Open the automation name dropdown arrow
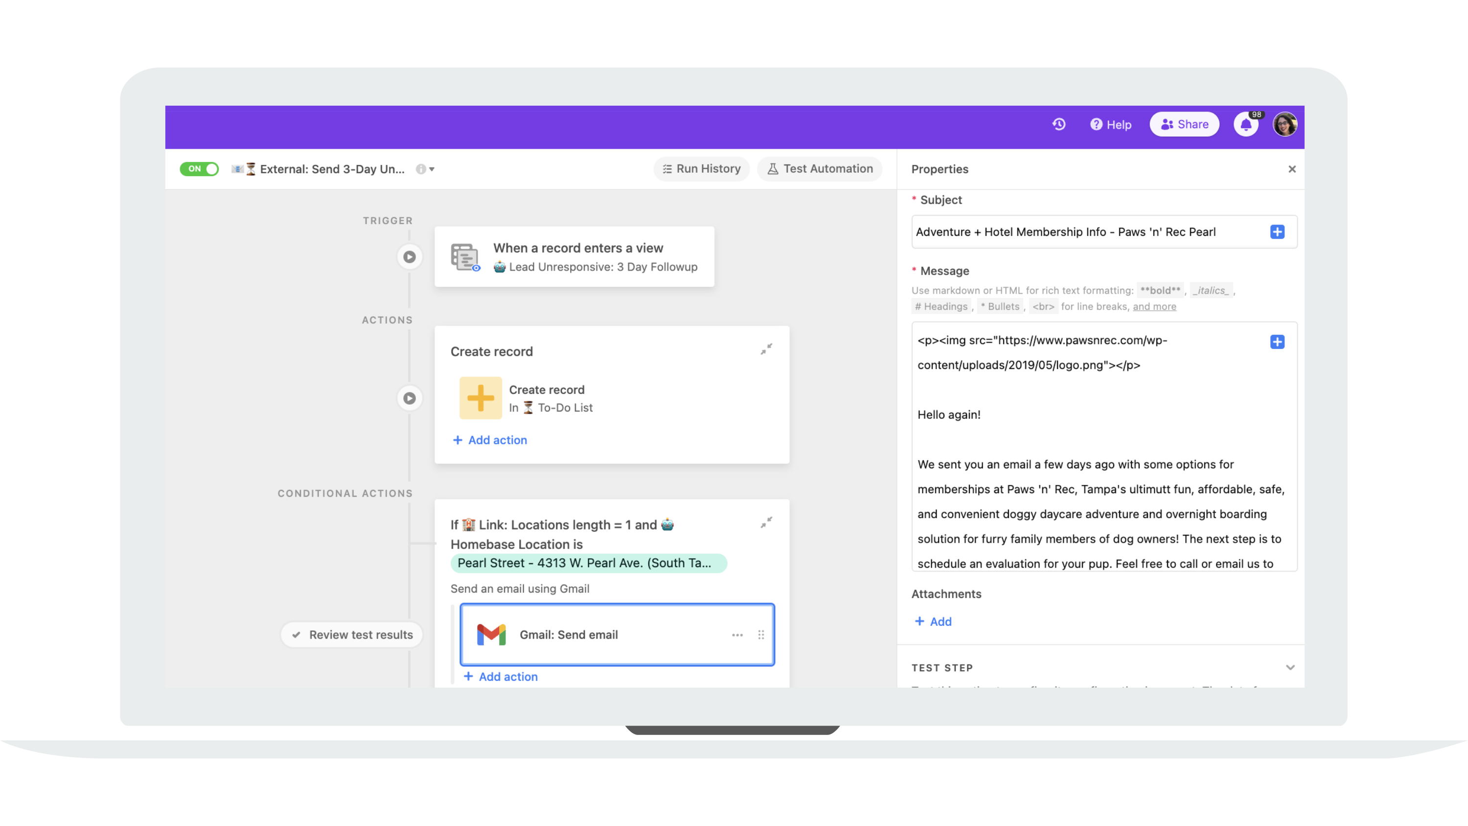Image resolution: width=1468 pixels, height=826 pixels. [x=432, y=169]
